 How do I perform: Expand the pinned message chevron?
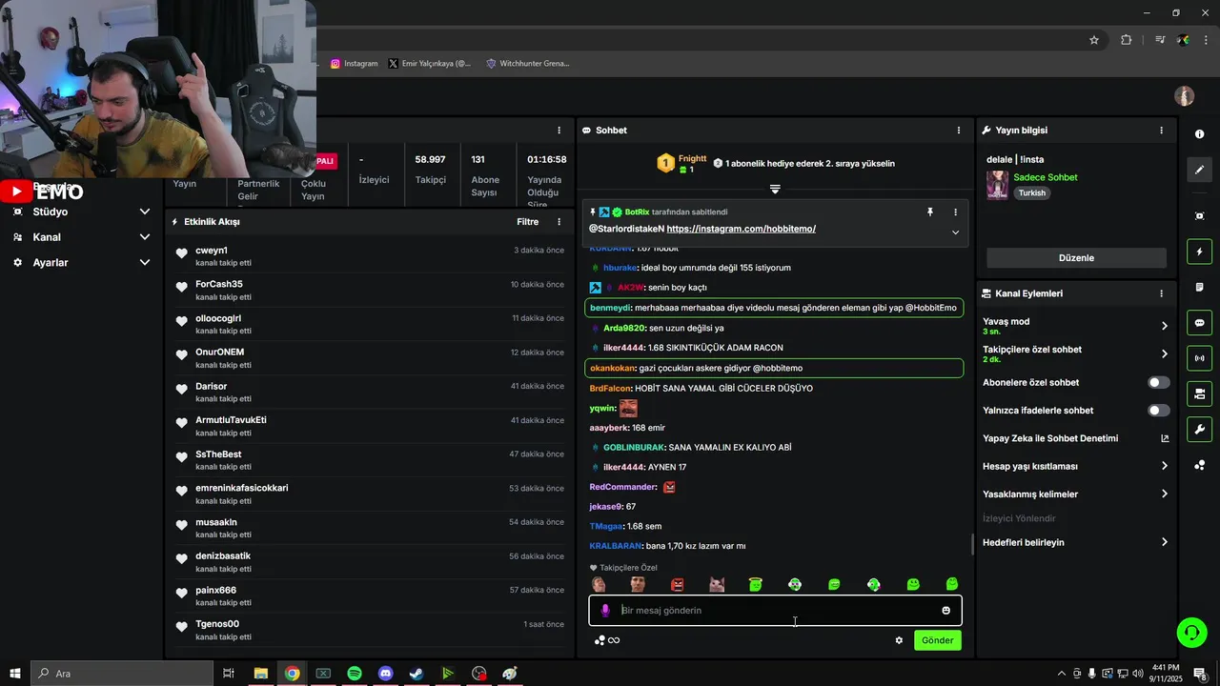(955, 232)
